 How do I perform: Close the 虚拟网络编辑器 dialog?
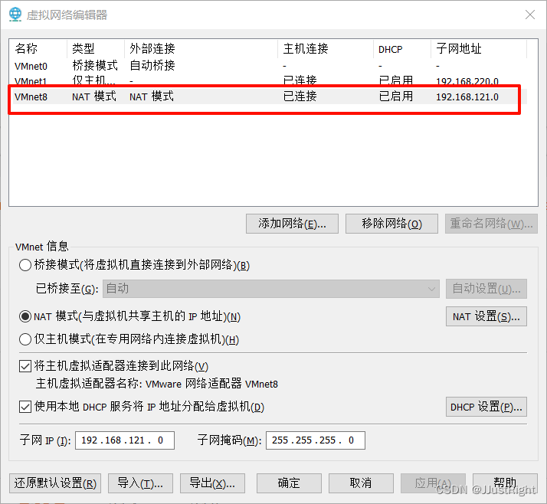530,15
